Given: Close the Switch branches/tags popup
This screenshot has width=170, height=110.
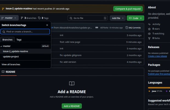Looking at the screenshot, I should 47,25.
